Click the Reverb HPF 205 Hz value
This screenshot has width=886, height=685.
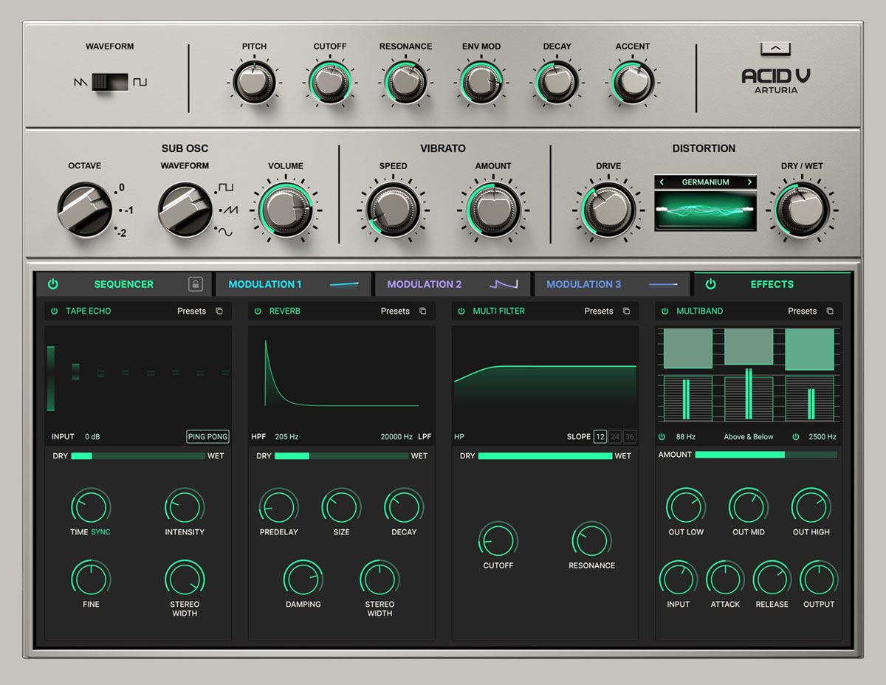[286, 437]
